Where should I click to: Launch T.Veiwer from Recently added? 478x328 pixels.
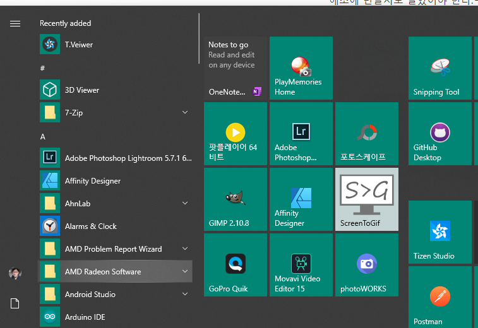[116, 44]
